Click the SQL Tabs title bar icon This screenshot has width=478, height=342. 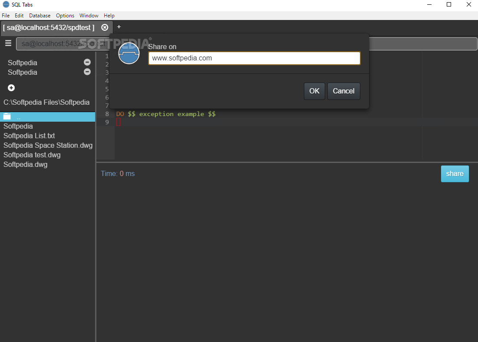pyautogui.click(x=6, y=5)
